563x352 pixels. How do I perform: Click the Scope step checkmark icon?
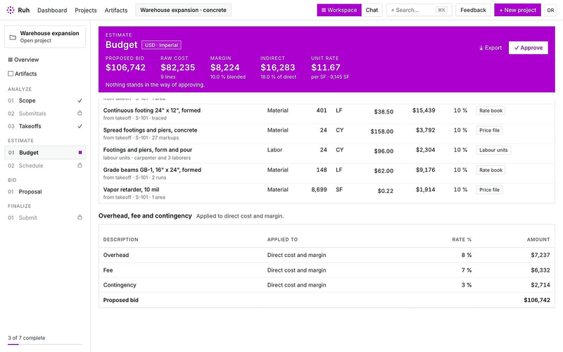click(80, 101)
